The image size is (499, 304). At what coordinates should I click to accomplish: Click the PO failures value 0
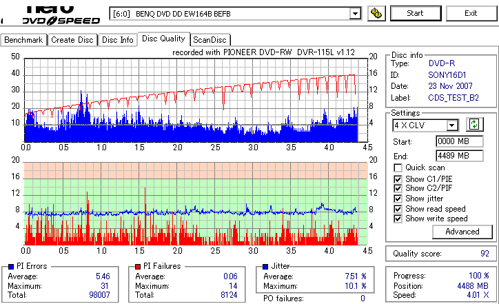coord(363,298)
